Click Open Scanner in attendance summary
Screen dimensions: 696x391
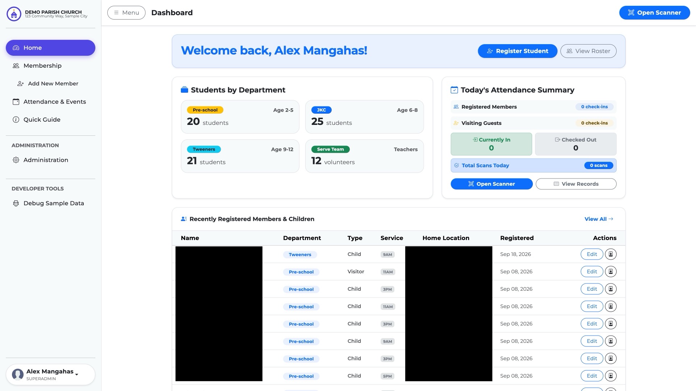[491, 184]
